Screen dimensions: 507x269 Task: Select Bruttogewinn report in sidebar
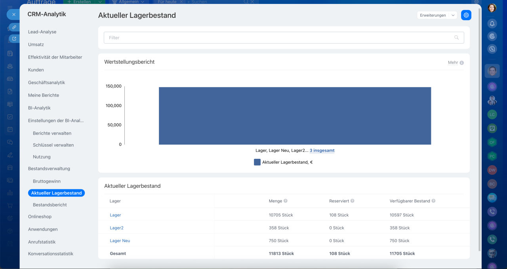47,181
